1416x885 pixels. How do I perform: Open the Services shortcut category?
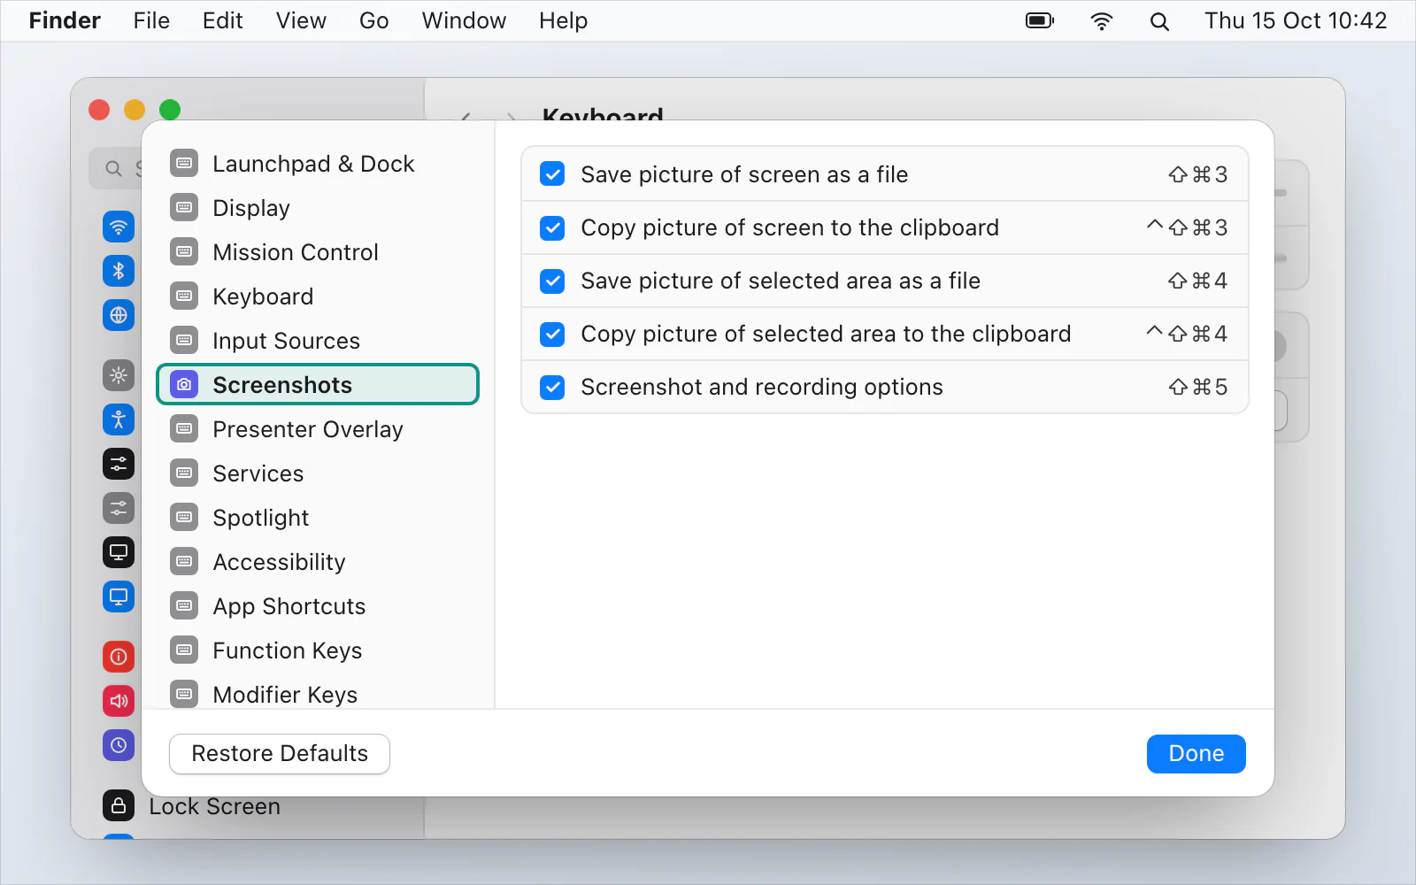tap(318, 473)
